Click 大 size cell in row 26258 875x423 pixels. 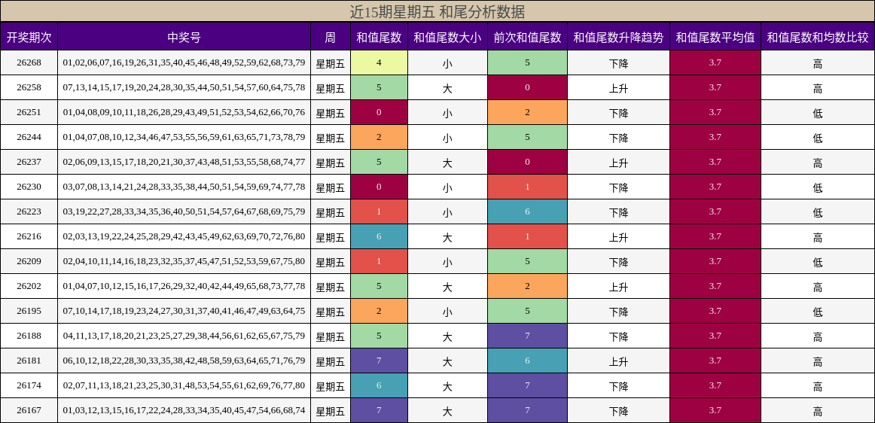447,87
